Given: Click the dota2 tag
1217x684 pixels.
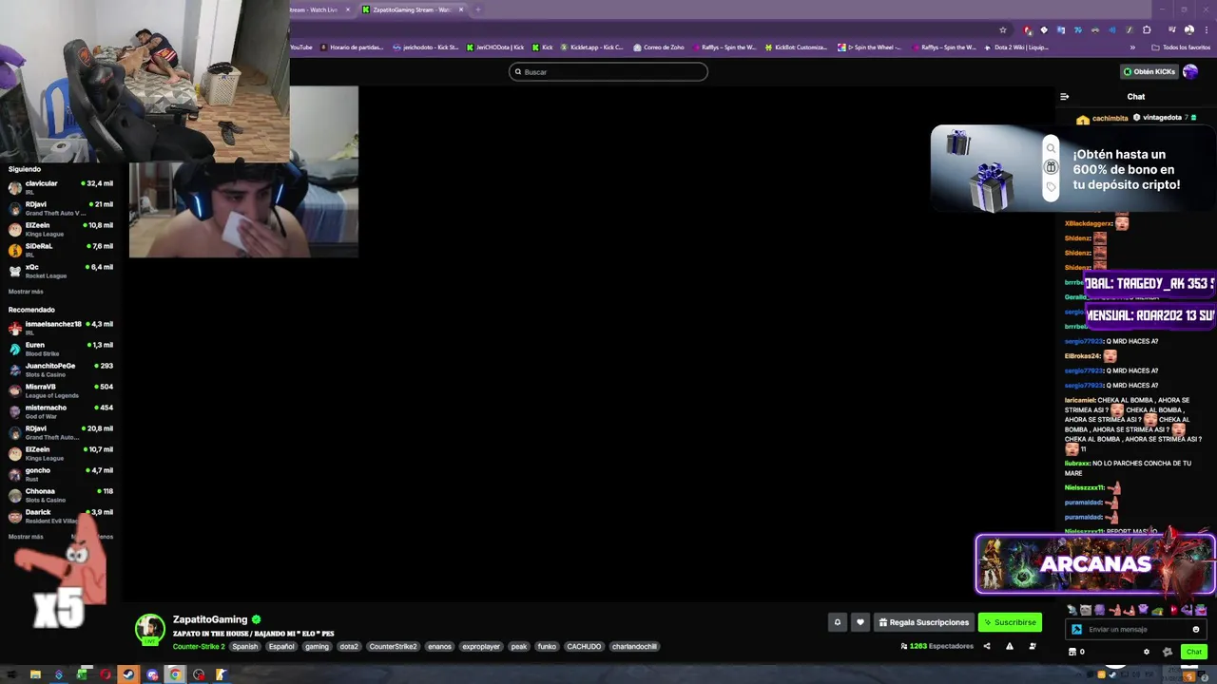Looking at the screenshot, I should coord(349,646).
